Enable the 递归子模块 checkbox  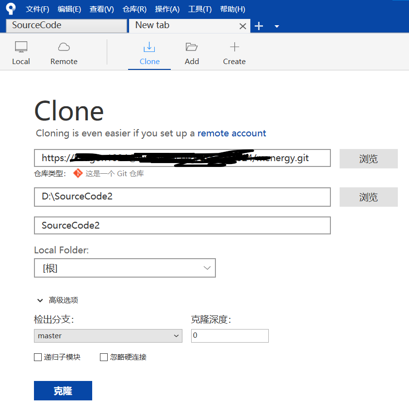(x=38, y=357)
